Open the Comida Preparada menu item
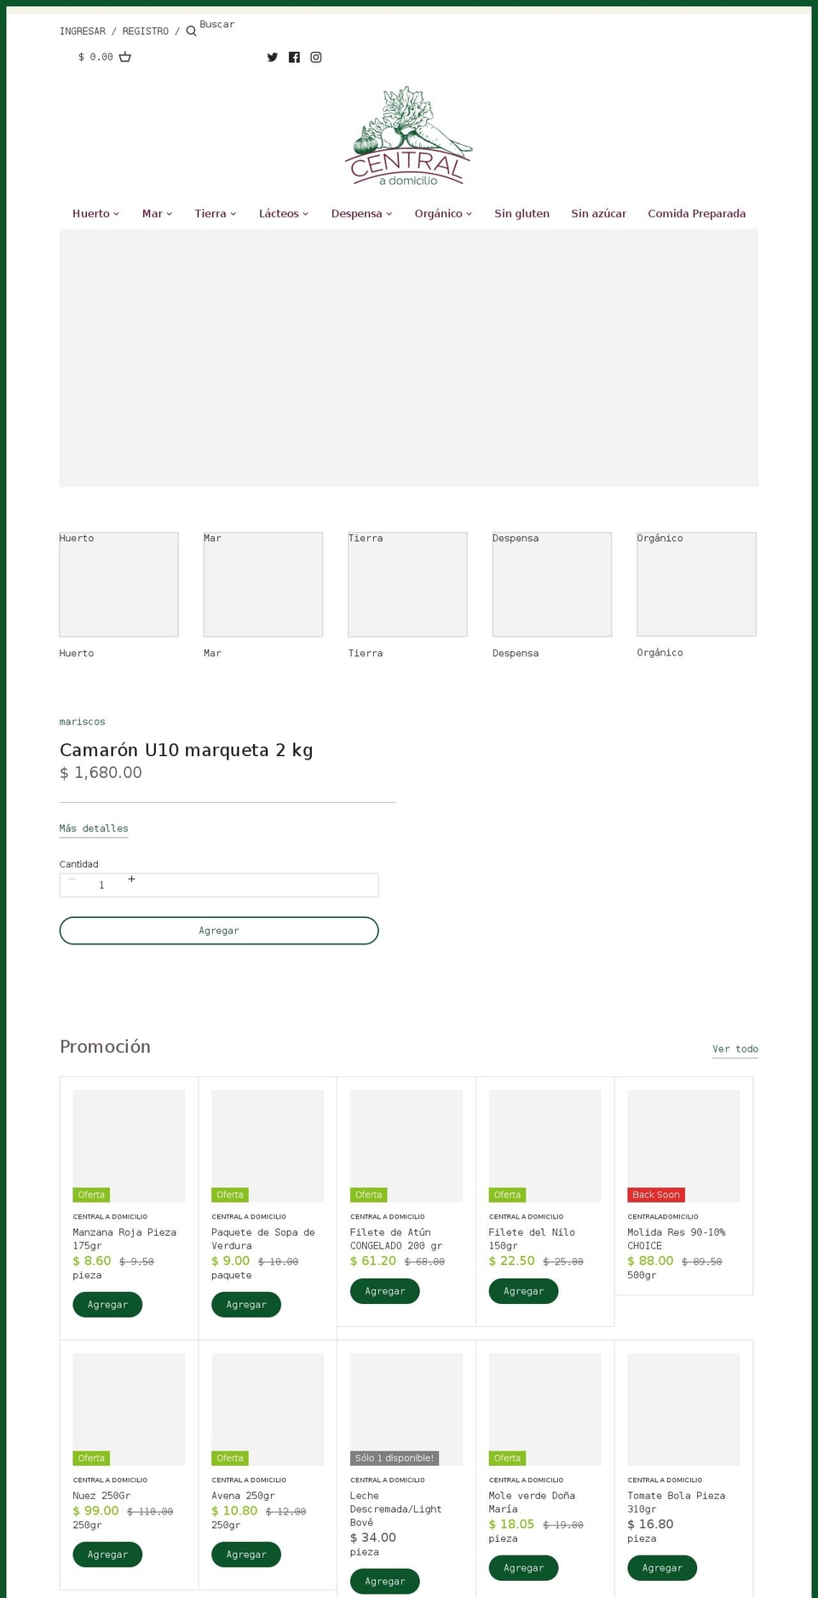The height and width of the screenshot is (1598, 818). pyautogui.click(x=696, y=214)
